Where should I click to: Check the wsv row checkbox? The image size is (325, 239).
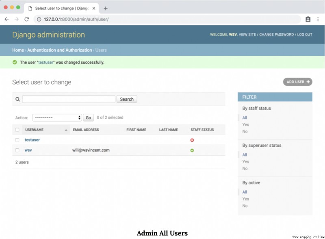click(x=17, y=150)
